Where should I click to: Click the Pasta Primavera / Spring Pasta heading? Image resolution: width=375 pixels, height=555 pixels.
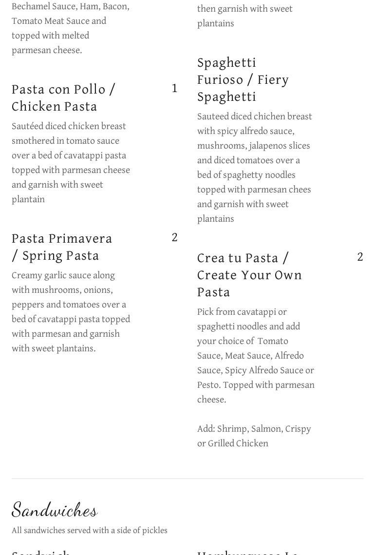pyautogui.click(x=62, y=247)
